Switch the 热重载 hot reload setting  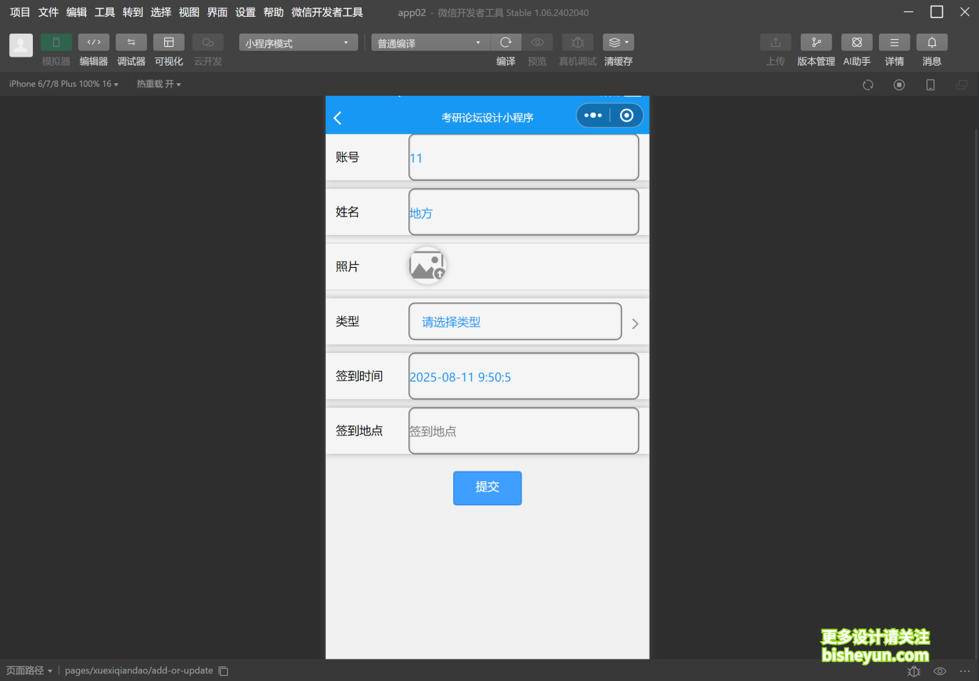[158, 83]
